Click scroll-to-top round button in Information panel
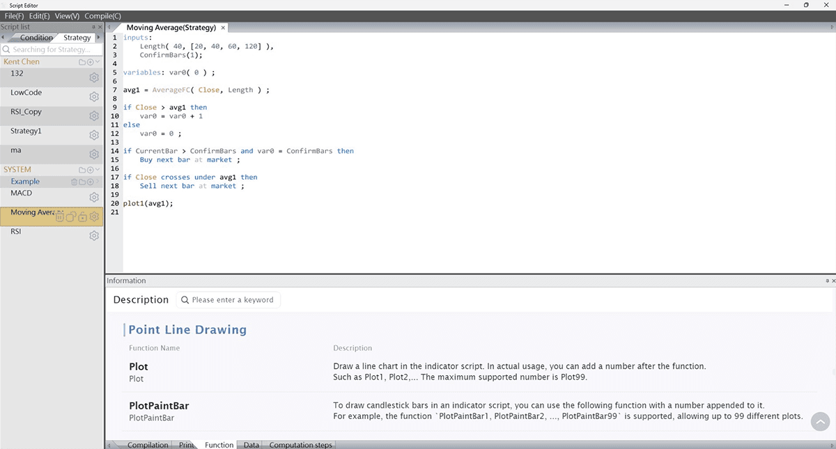 [x=820, y=421]
